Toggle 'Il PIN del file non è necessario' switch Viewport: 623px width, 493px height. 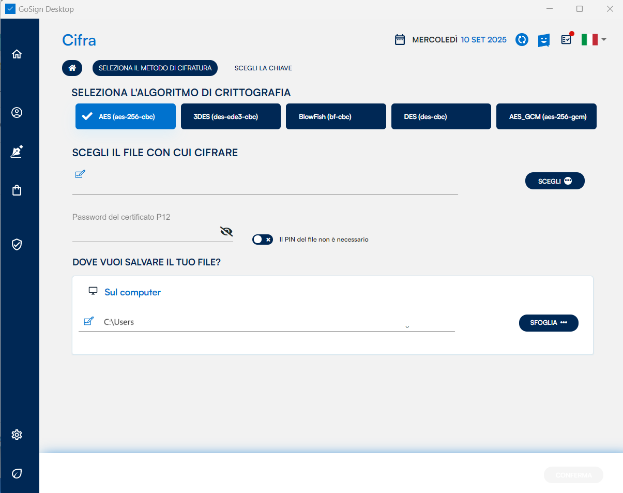tap(263, 240)
